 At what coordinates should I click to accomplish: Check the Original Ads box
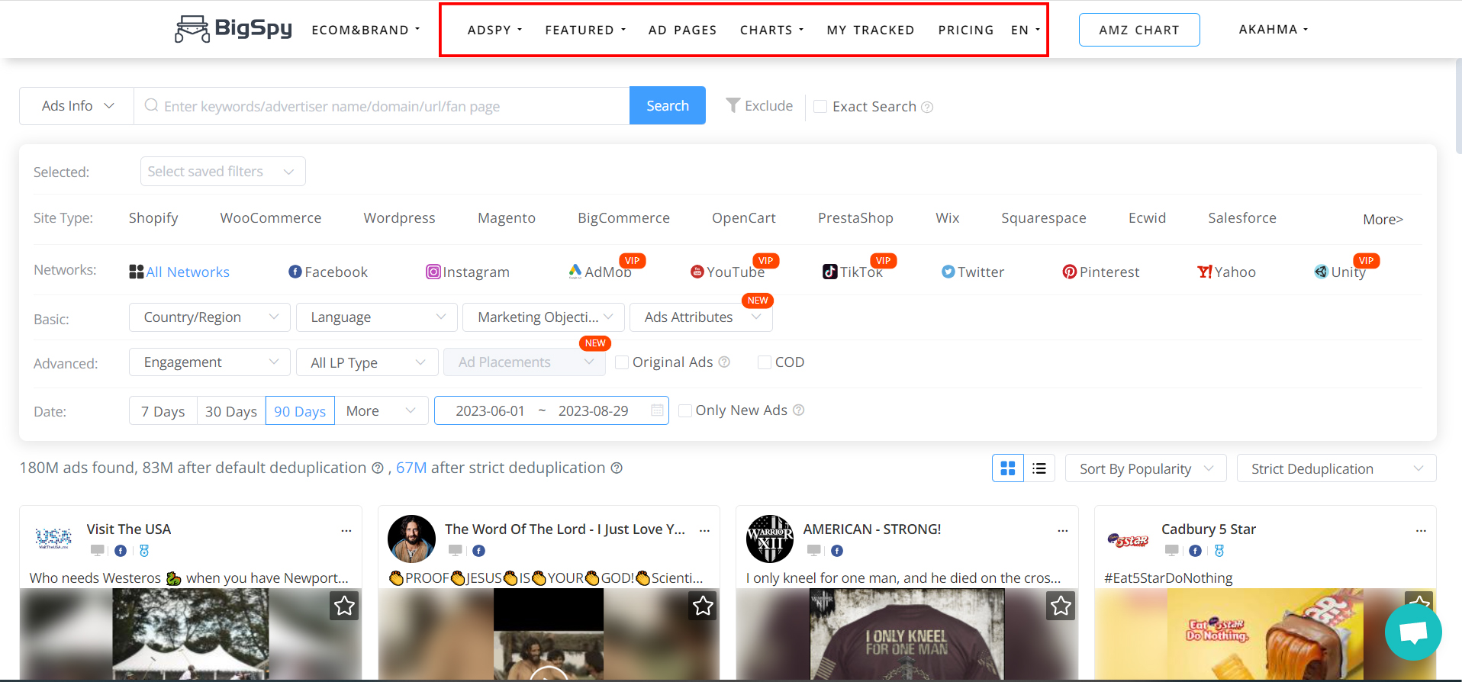(x=622, y=362)
